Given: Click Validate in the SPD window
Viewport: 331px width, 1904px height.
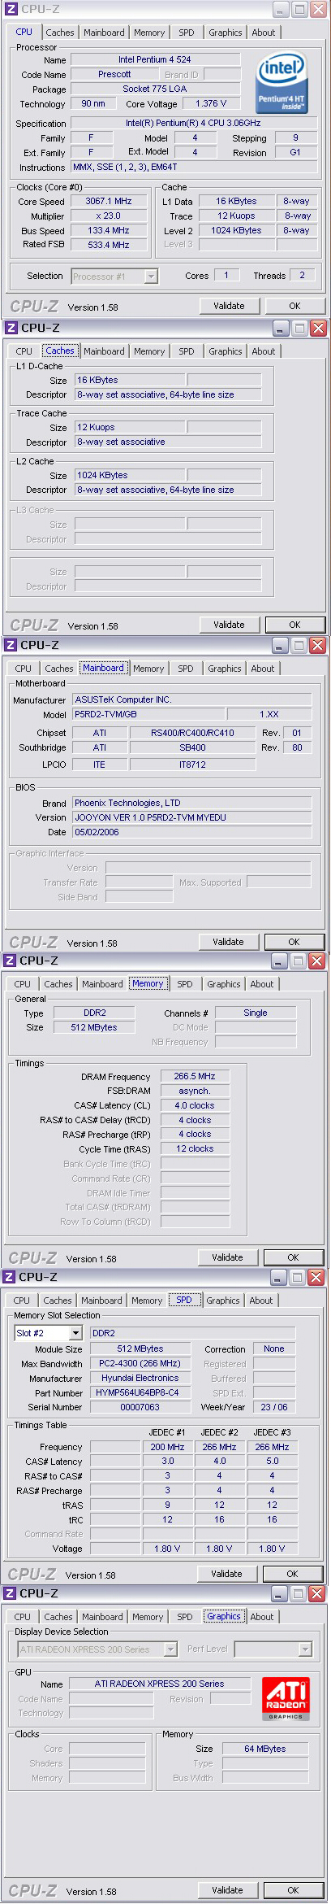Looking at the screenshot, I should click(x=226, y=1574).
